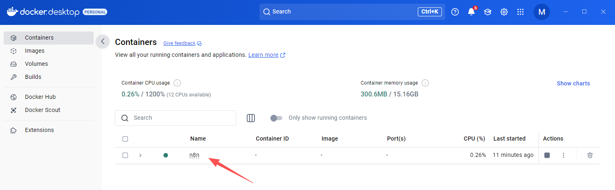Toggle Only show running containers
The width and height of the screenshot is (615, 190).
click(x=277, y=118)
